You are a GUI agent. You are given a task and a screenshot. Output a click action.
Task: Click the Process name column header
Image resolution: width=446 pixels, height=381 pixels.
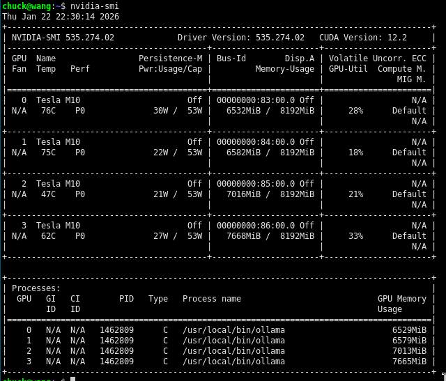point(211,298)
